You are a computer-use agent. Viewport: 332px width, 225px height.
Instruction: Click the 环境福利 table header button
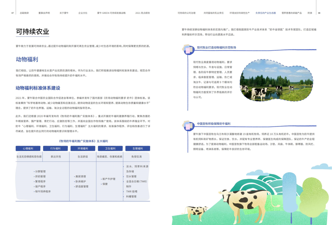83,149
